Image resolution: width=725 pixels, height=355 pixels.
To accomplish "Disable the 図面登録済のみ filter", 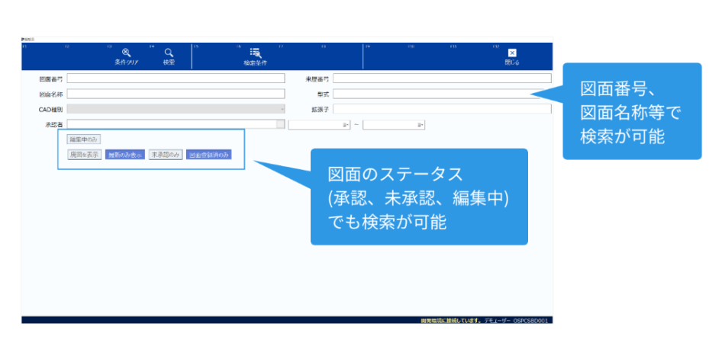I will [208, 154].
